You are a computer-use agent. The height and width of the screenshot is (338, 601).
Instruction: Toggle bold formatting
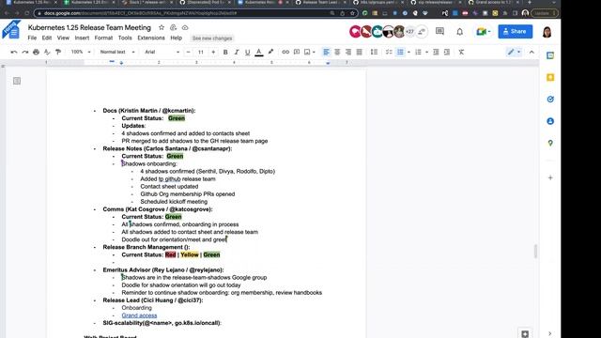click(x=225, y=53)
